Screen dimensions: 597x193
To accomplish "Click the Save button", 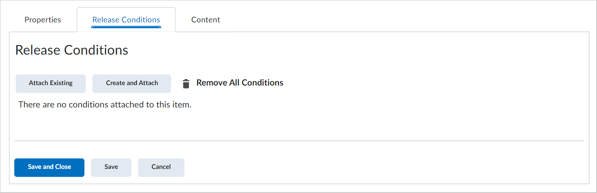I will [x=111, y=167].
